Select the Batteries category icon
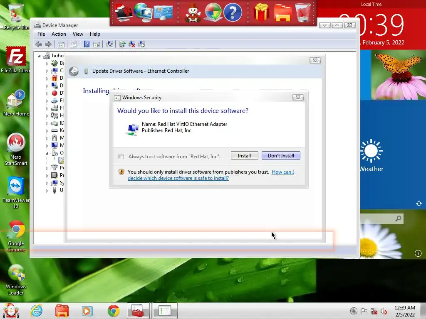426x319 pixels. pos(54,63)
